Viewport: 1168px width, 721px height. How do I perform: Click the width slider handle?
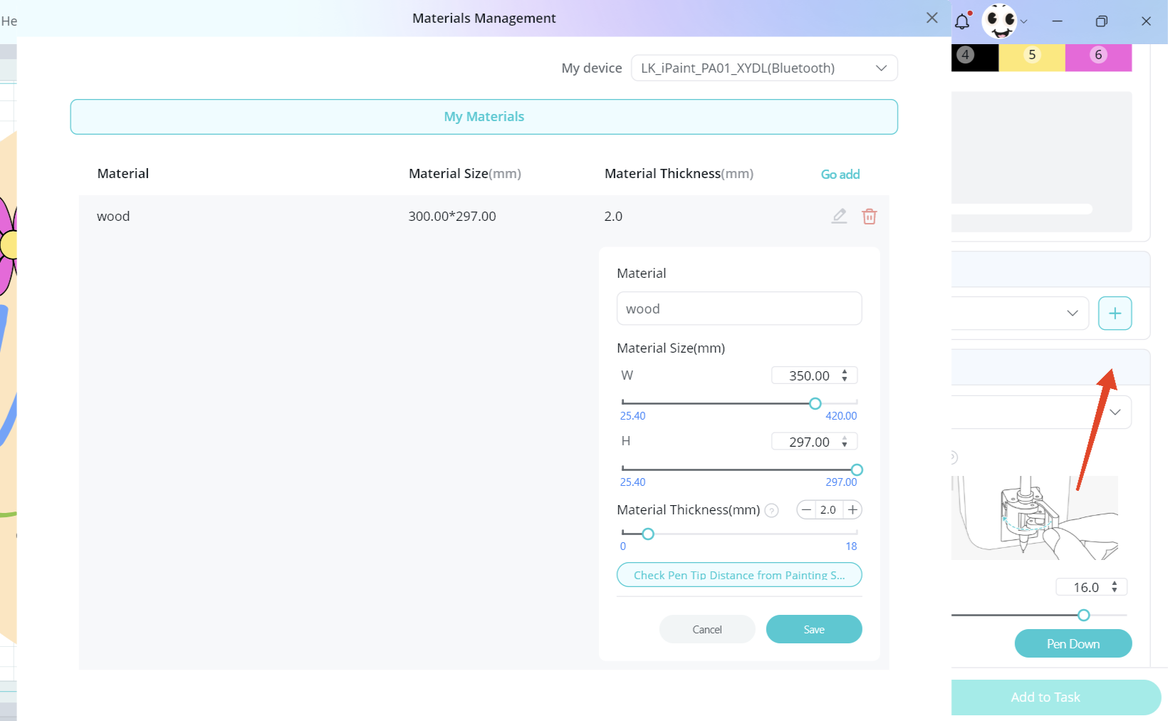point(815,403)
